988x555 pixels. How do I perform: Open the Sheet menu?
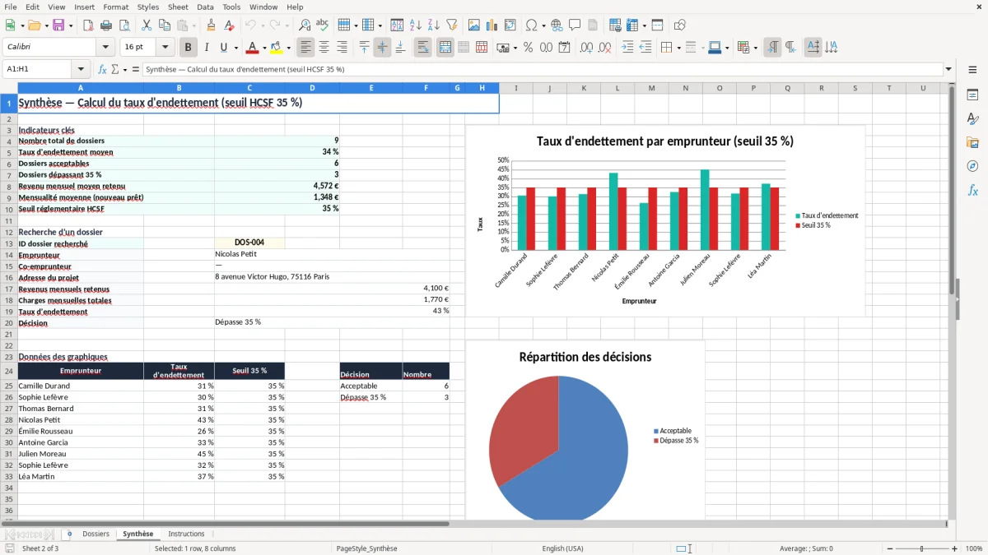(178, 7)
